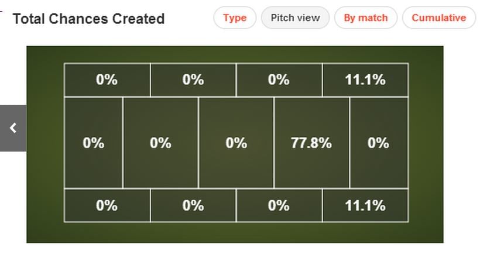The image size is (480, 261).
Task: Click the top-row 11.1% pitch zone
Action: (365, 80)
